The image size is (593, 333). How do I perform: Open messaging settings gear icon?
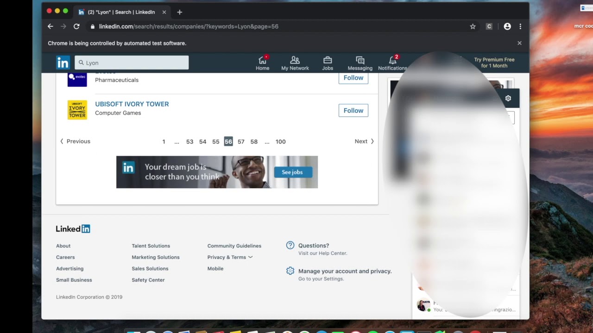(508, 98)
